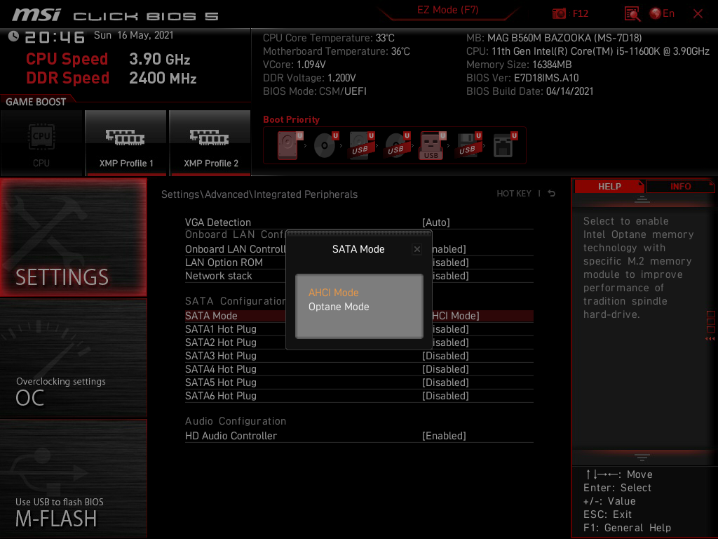Select the USB CD/DVD boot device icon
718x539 pixels.
(397, 145)
